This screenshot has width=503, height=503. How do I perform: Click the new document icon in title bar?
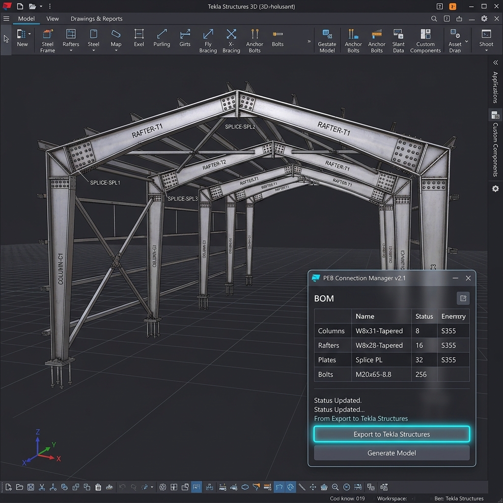[20, 6]
